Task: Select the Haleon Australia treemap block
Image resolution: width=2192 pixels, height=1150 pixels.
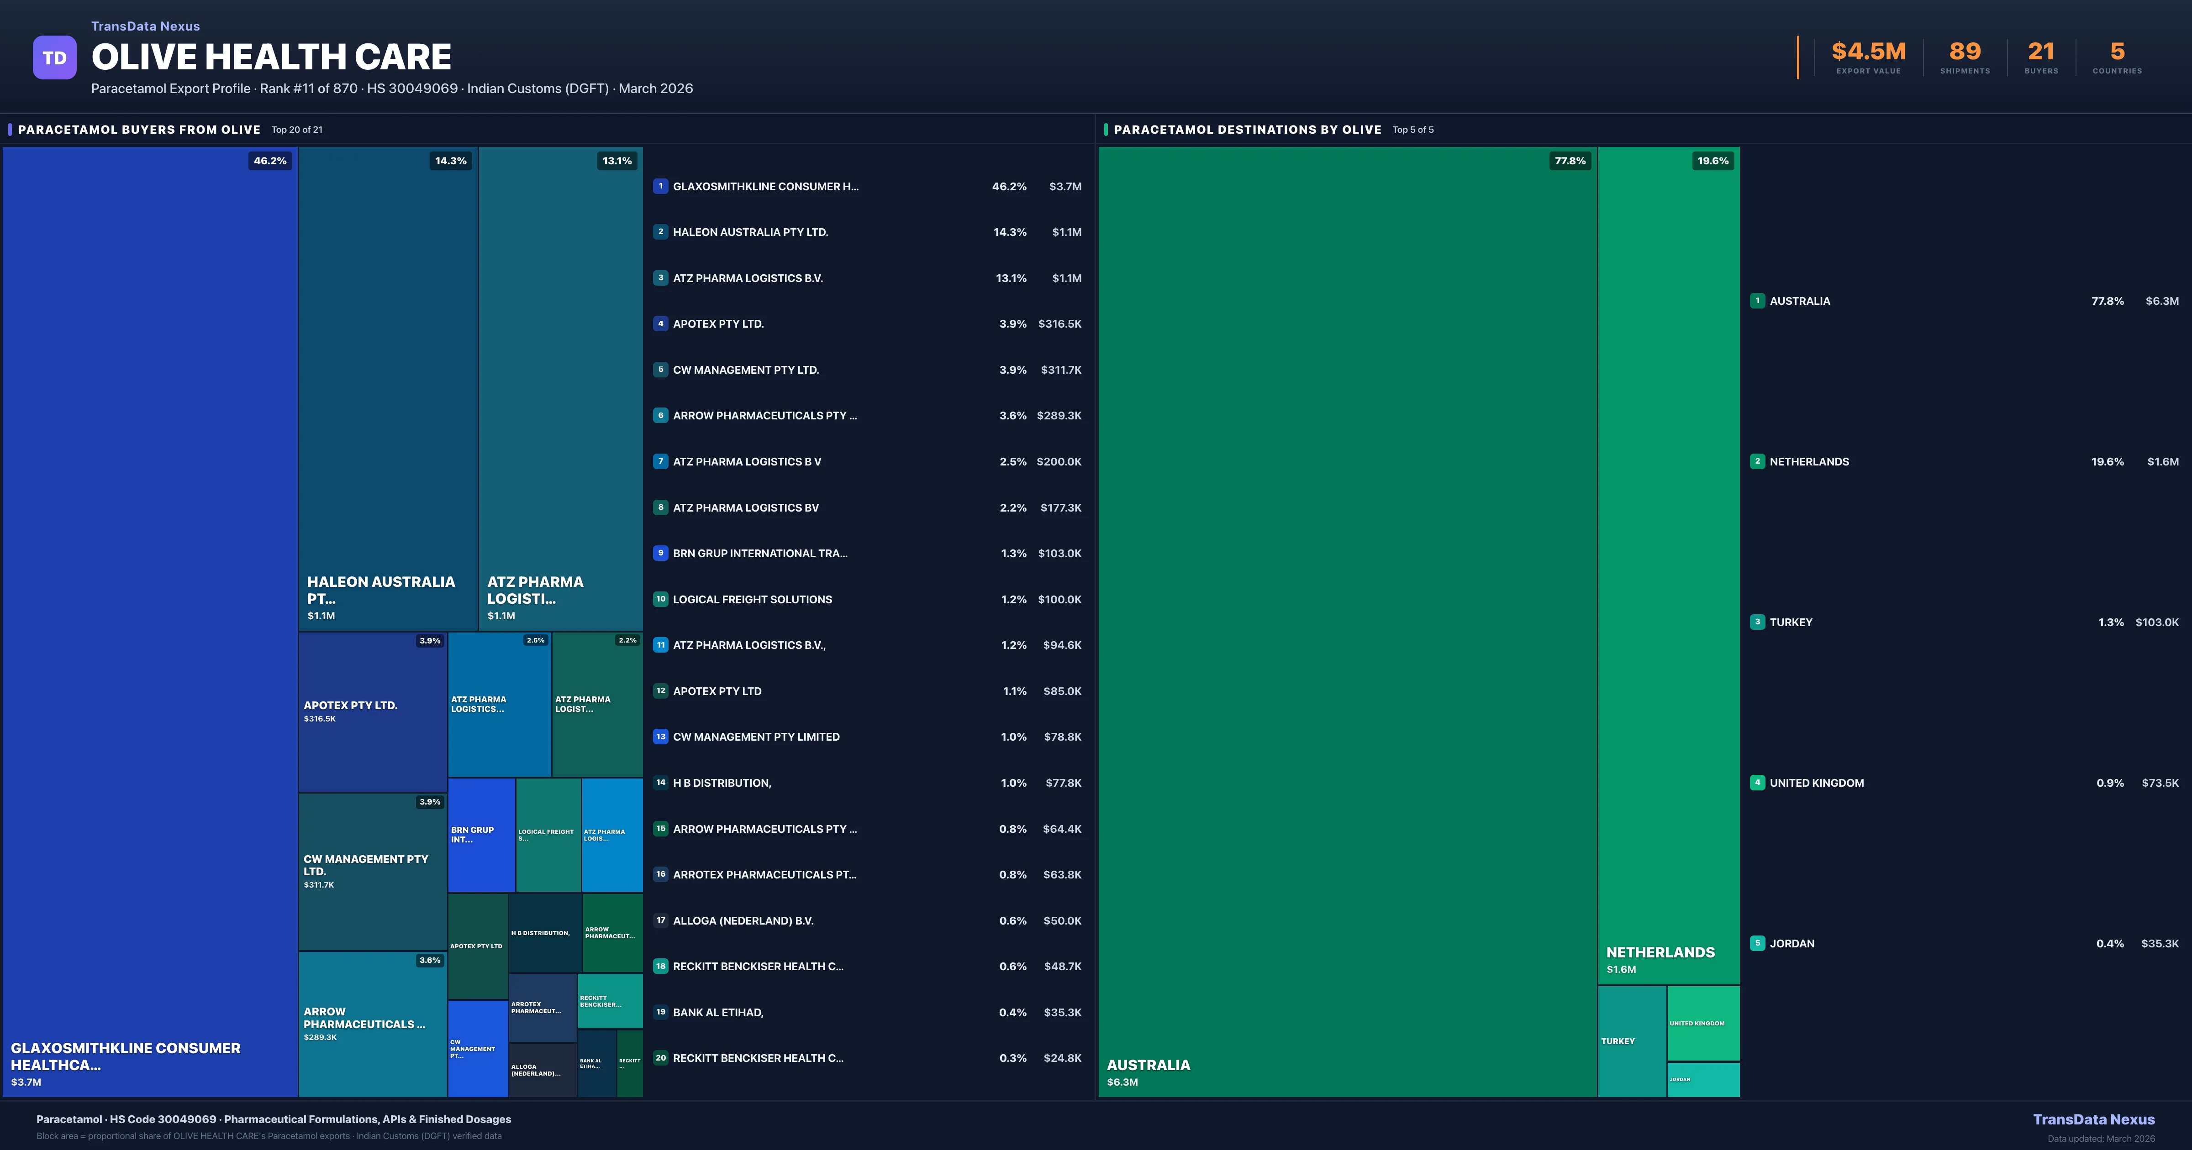Action: (388, 388)
